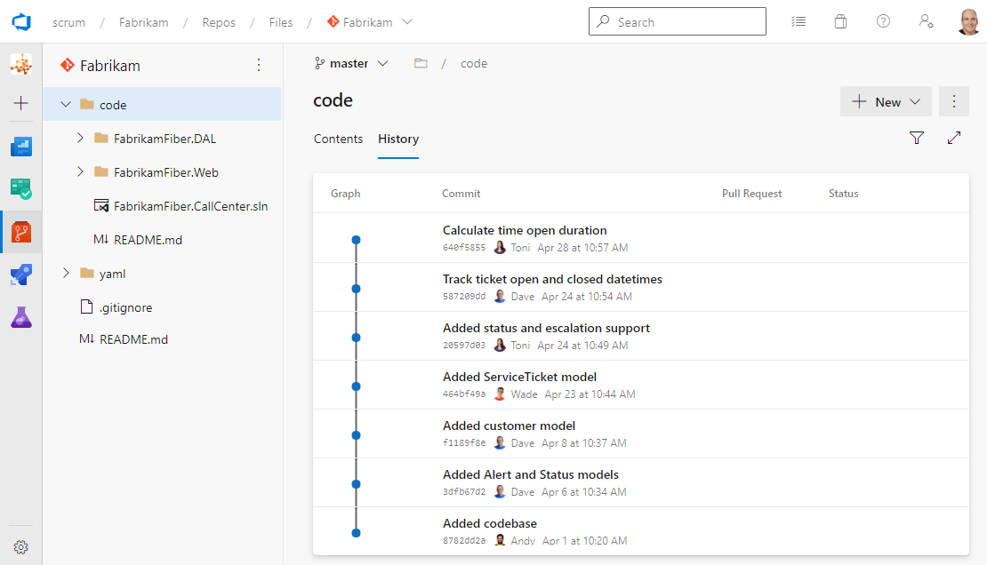This screenshot has width=987, height=565.
Task: Go to Fabrikam project breadcrumb
Action: (x=143, y=22)
